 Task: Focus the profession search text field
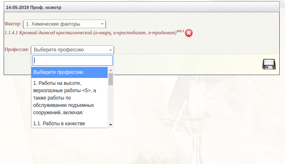point(73,60)
